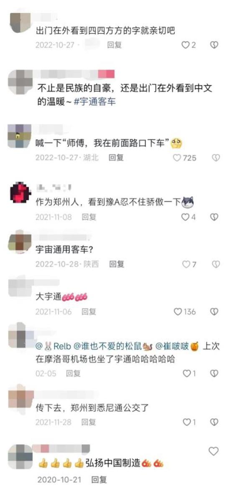The height and width of the screenshot is (493, 230).
Task: Like the 弘扬中国制造 comment
Action: tap(214, 451)
